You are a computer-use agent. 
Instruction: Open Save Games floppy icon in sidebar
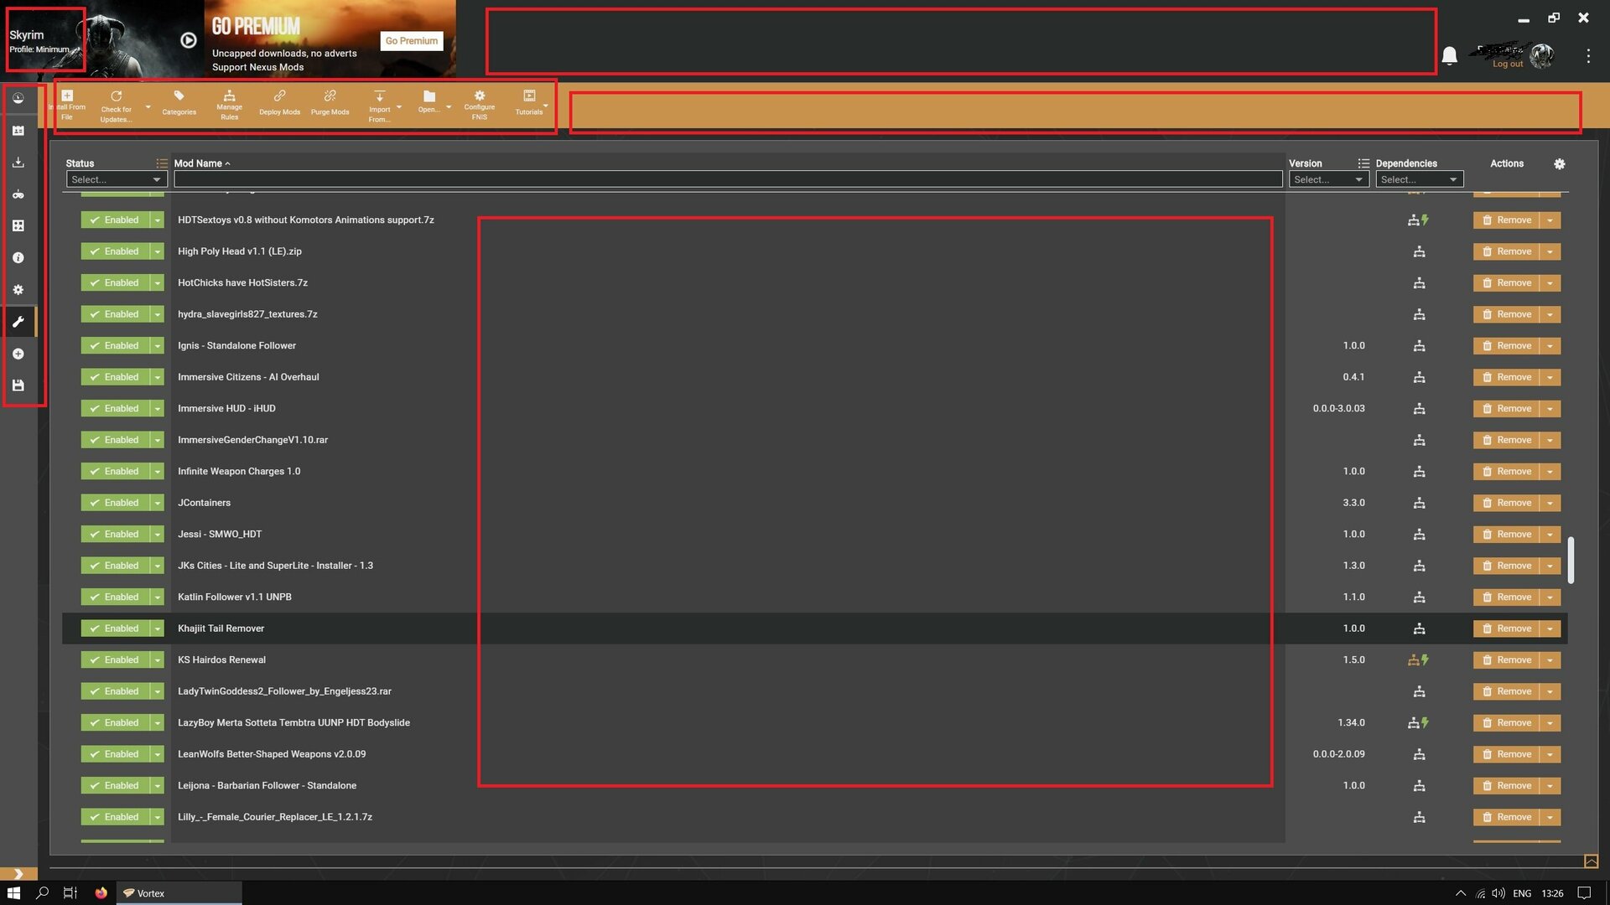click(18, 385)
